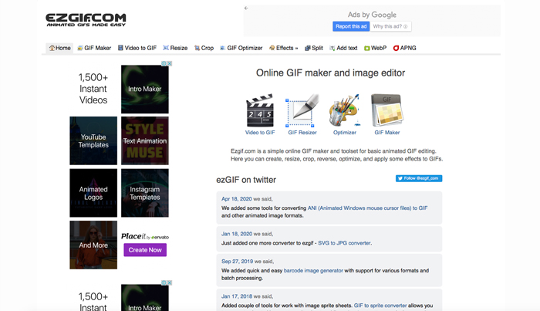Open the Optimizer paint palette icon

(x=344, y=110)
